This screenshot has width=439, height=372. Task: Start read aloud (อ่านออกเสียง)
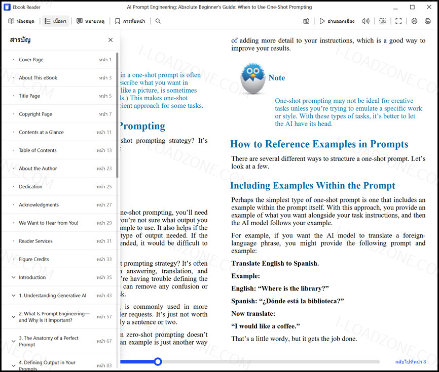[x=337, y=21]
